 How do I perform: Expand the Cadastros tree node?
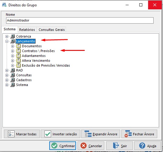[x=7, y=80]
